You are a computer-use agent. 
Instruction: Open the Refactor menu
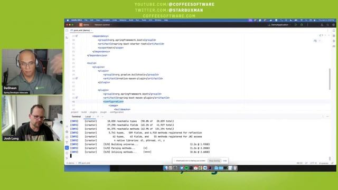point(123,20)
